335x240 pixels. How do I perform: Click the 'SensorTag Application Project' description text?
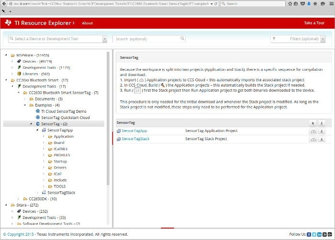[212, 131]
